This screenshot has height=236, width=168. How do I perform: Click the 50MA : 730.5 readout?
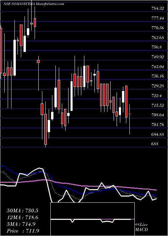tap(23, 211)
